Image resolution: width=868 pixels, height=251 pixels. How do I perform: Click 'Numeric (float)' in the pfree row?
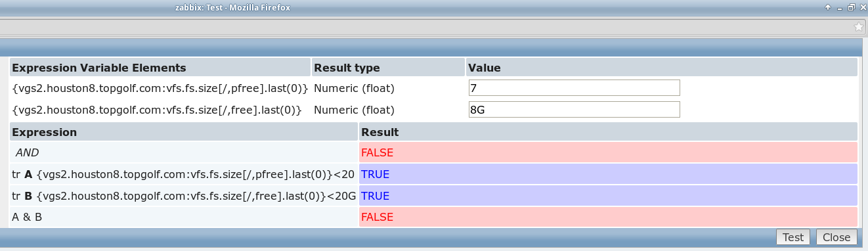355,88
